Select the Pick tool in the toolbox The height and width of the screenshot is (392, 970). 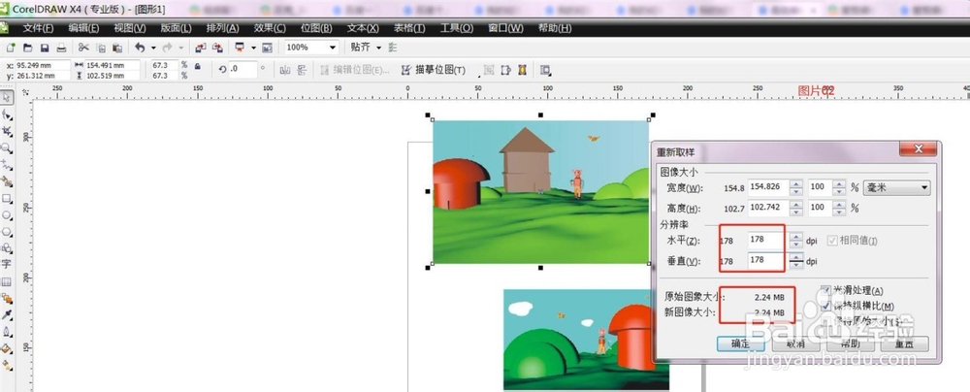7,98
